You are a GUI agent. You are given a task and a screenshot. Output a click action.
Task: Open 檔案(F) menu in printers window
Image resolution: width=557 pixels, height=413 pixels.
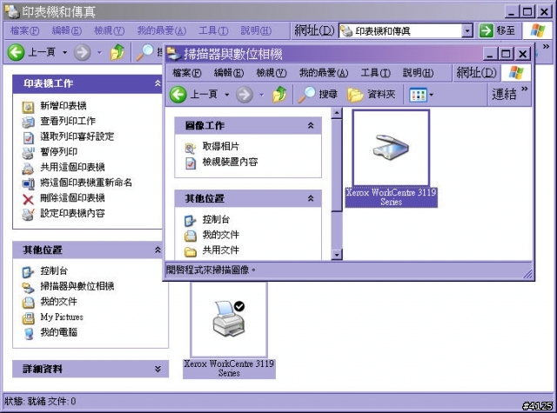(x=24, y=31)
